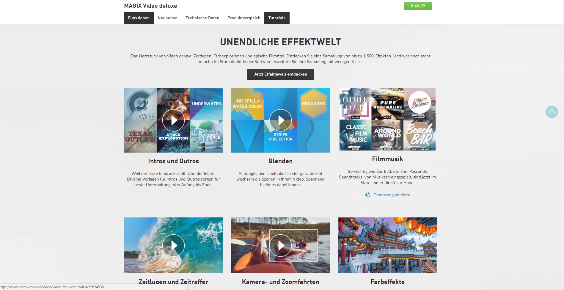This screenshot has width=564, height=290.
Task: Click the speaker icon beside Demosong anhören
Action: tap(367, 195)
